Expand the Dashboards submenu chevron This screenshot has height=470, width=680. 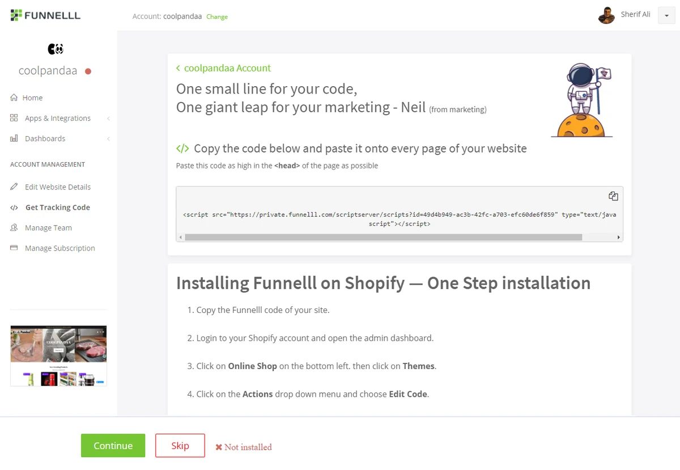pos(108,139)
